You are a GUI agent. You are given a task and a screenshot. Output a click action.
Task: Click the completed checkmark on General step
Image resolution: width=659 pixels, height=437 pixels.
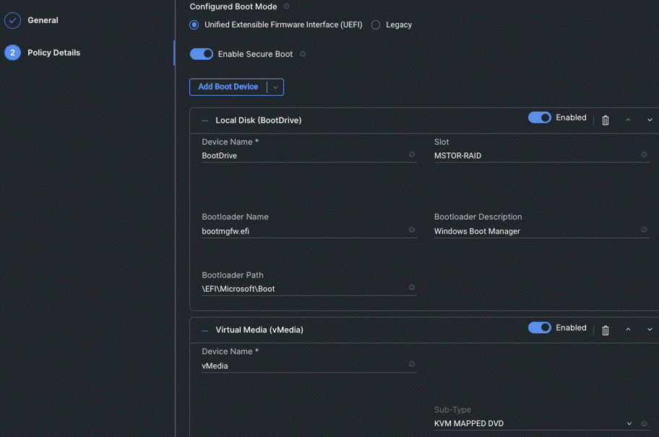point(12,20)
